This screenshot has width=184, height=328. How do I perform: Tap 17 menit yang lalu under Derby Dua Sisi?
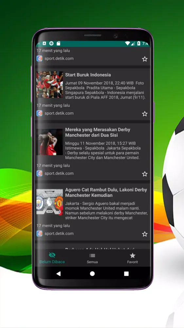click(x=53, y=165)
